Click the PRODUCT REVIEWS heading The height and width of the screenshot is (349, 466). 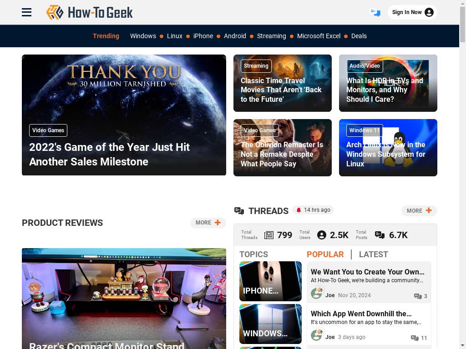pyautogui.click(x=62, y=223)
